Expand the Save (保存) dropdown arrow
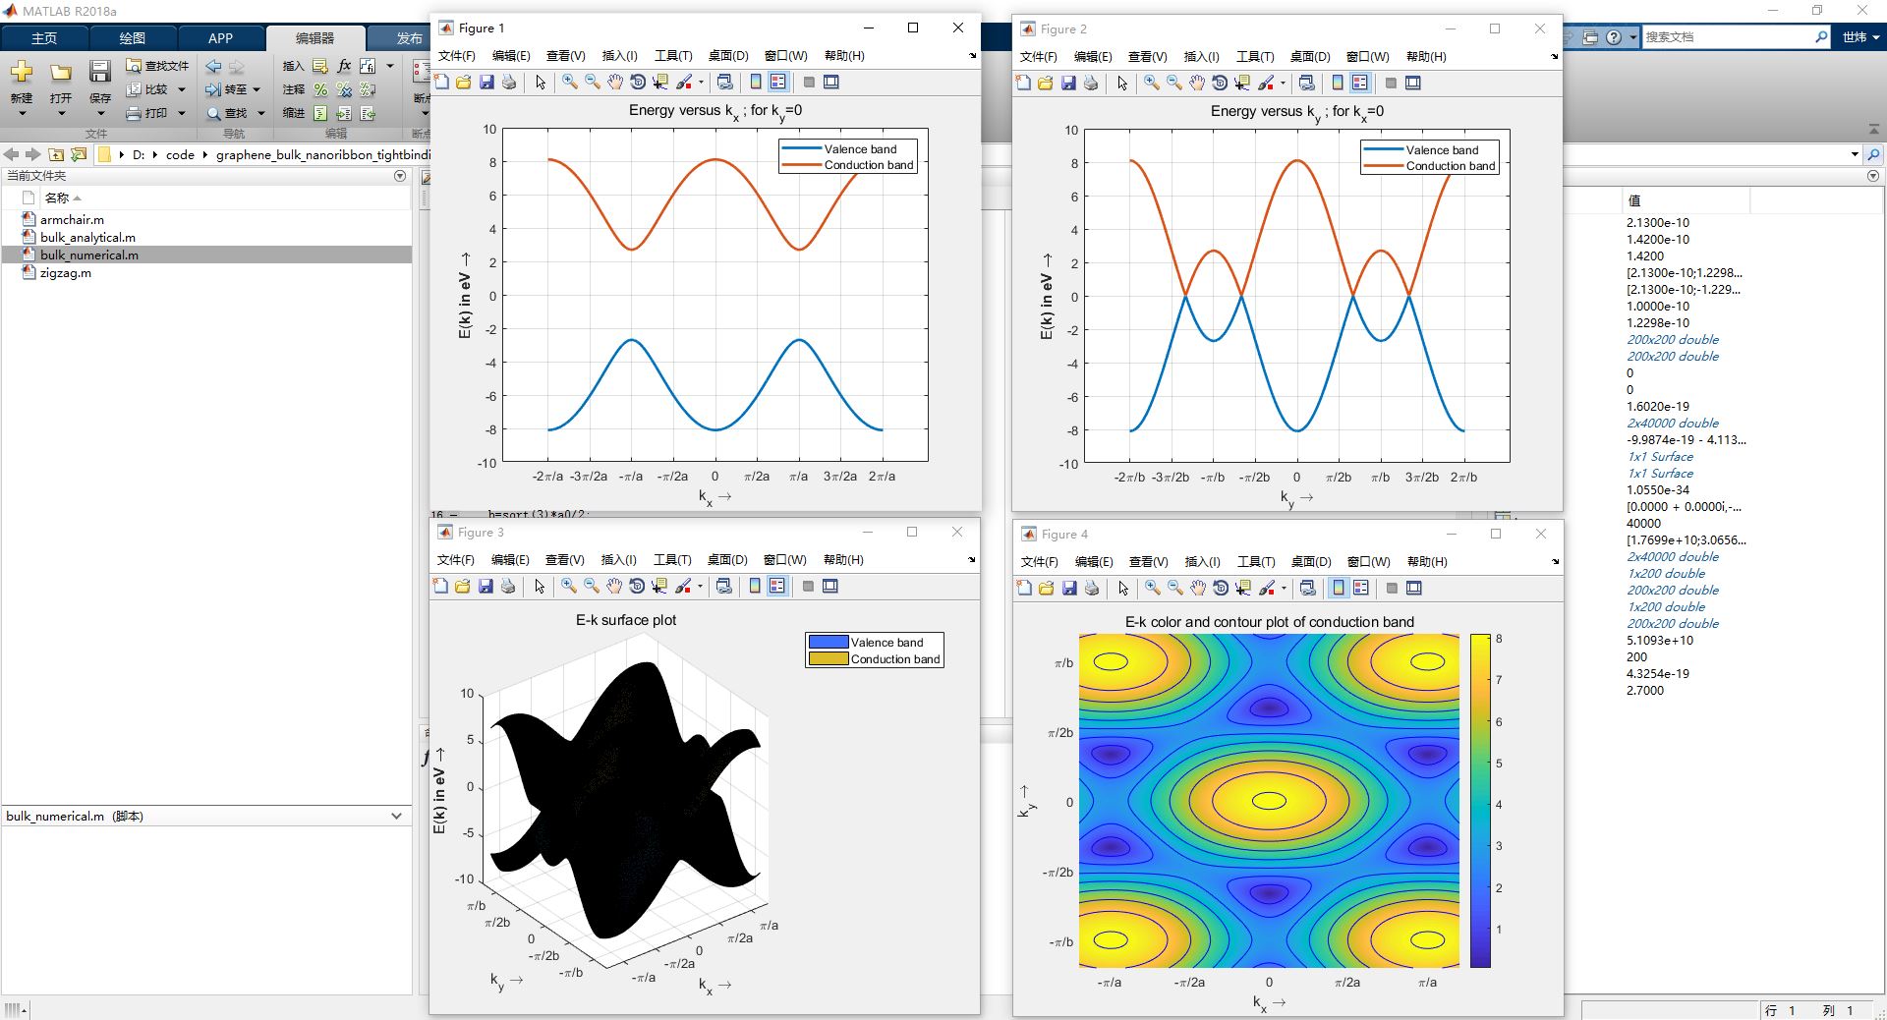Viewport: 1887px width, 1020px height. (100, 114)
